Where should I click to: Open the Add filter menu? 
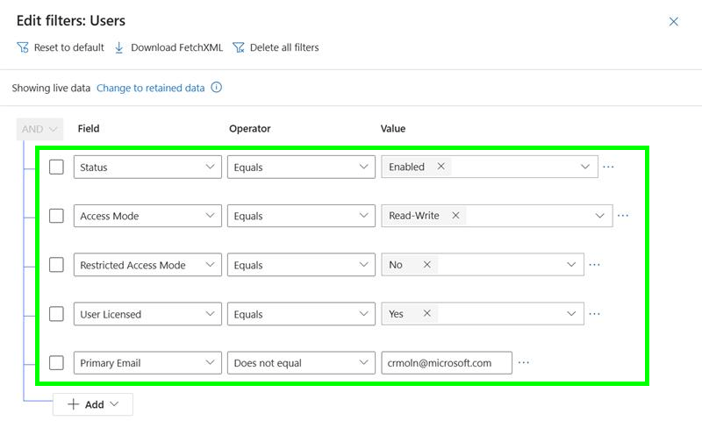click(93, 404)
